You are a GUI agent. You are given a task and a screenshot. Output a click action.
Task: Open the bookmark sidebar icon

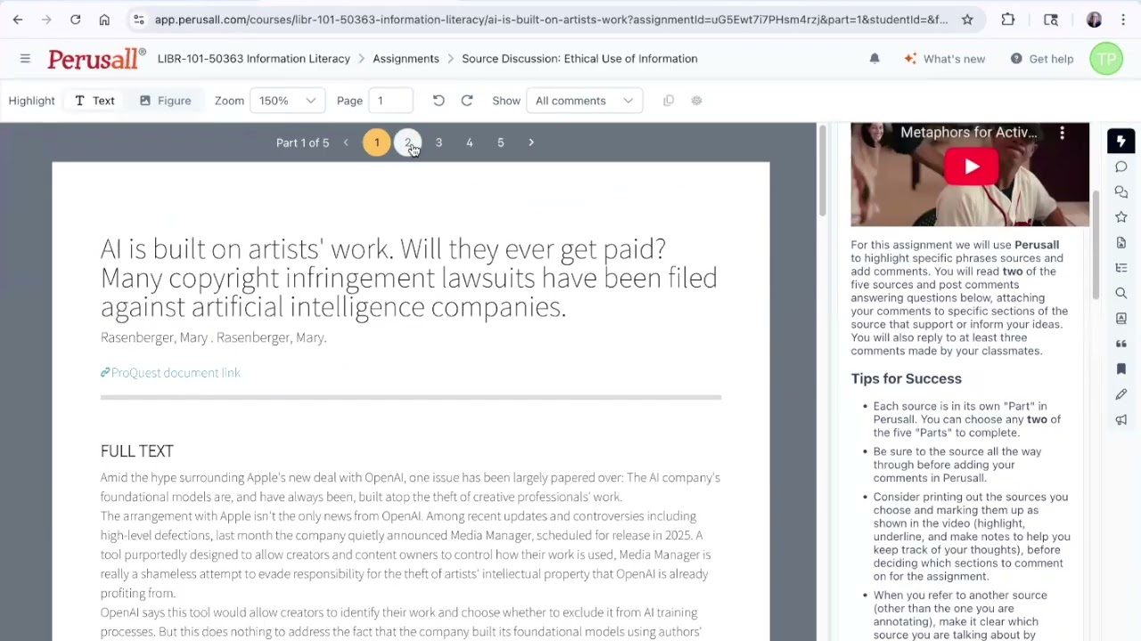[1121, 369]
